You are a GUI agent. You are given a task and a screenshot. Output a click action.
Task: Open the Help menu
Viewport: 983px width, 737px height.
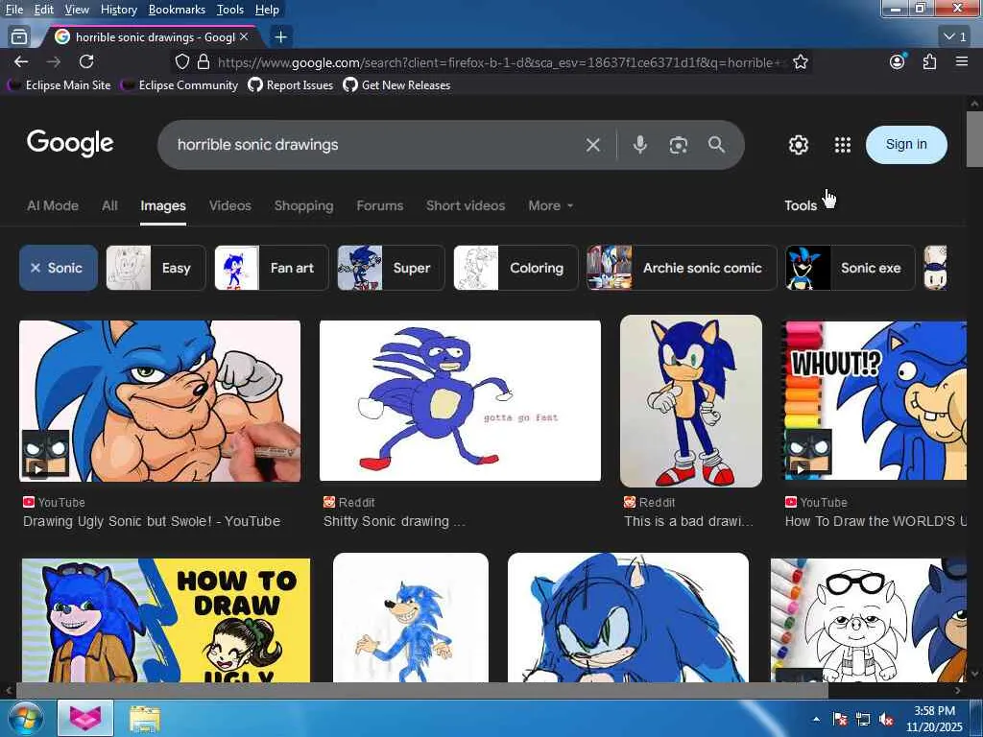pos(267,10)
